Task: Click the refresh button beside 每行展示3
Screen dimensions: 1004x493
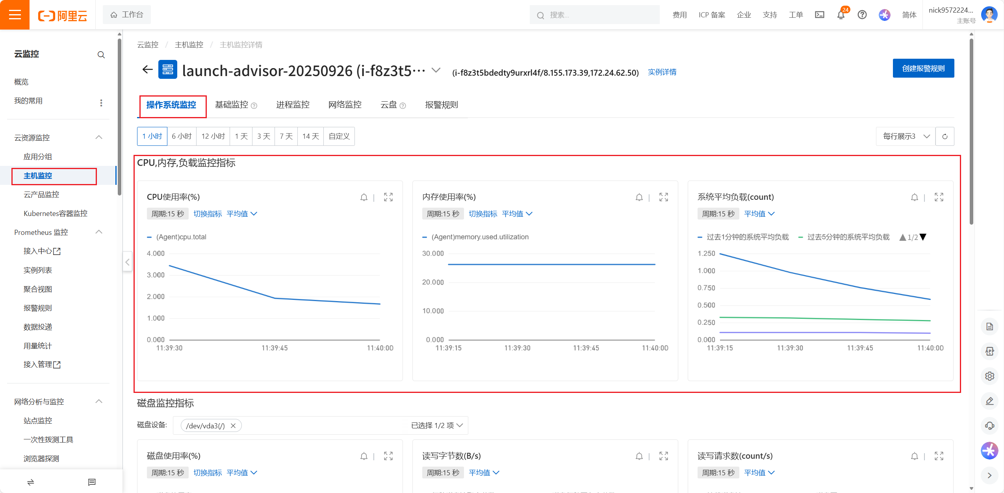Action: tap(945, 136)
